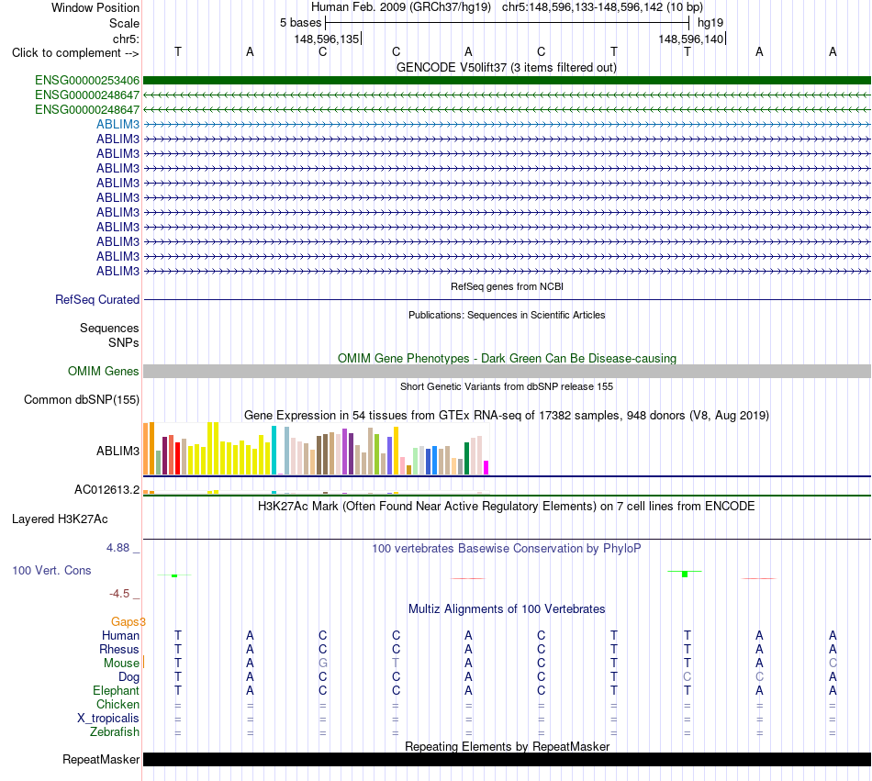
Task: Click the ENSG00000253406 track label
Action: pyautogui.click(x=87, y=80)
